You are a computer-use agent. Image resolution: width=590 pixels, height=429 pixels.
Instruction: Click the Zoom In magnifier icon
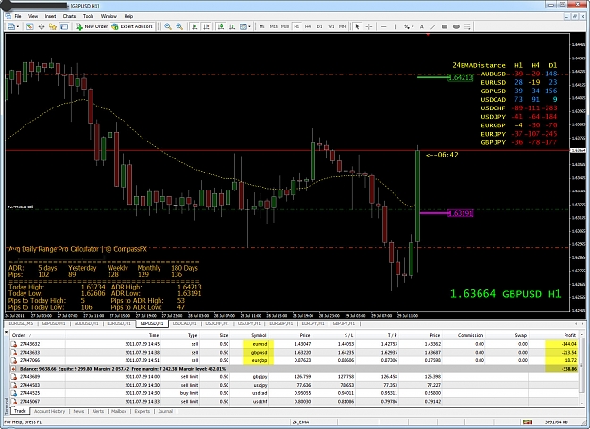click(x=179, y=26)
